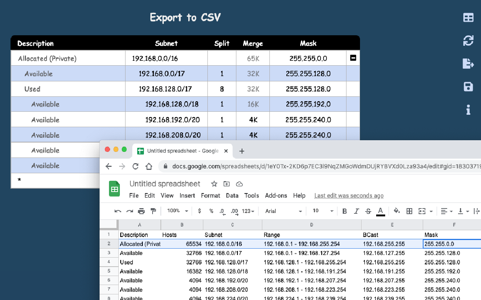Collapse the Allocated (Private) row with minus icon
The image size is (481, 300).
[353, 58]
